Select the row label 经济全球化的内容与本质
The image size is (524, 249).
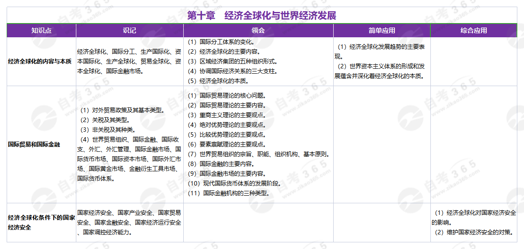coord(40,61)
